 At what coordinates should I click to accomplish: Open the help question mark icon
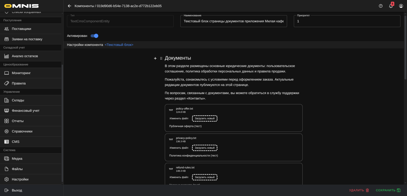381,6
